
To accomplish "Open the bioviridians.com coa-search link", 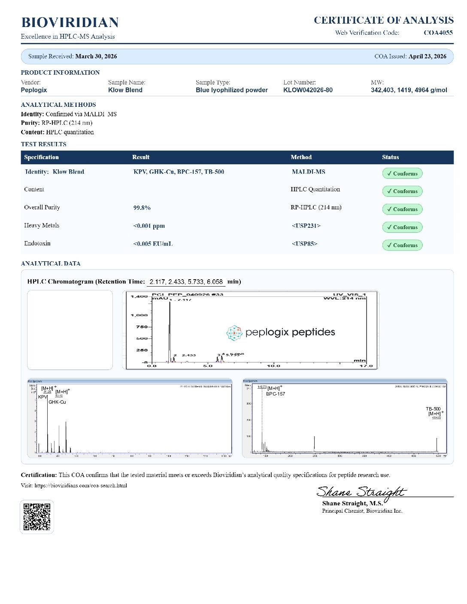I will coord(81,486).
